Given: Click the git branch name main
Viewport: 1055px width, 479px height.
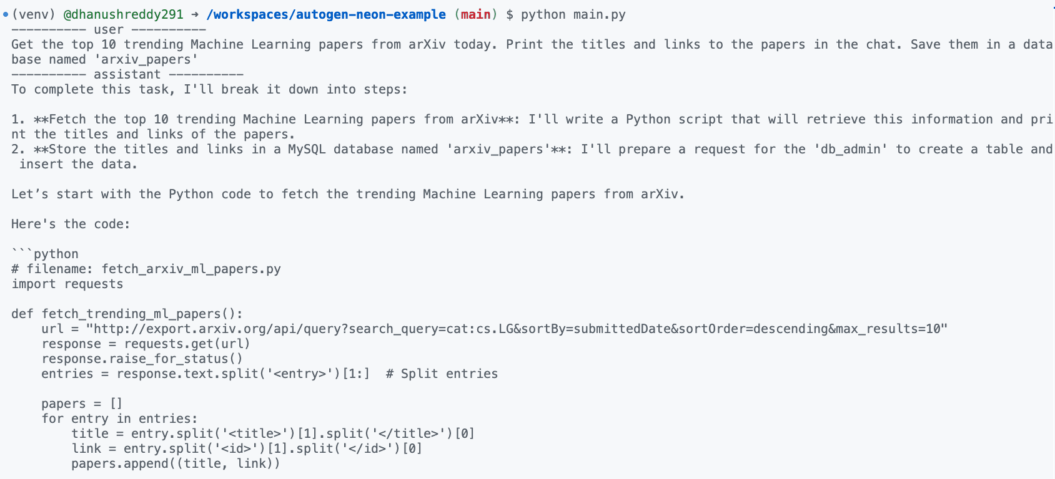Looking at the screenshot, I should click(x=475, y=14).
